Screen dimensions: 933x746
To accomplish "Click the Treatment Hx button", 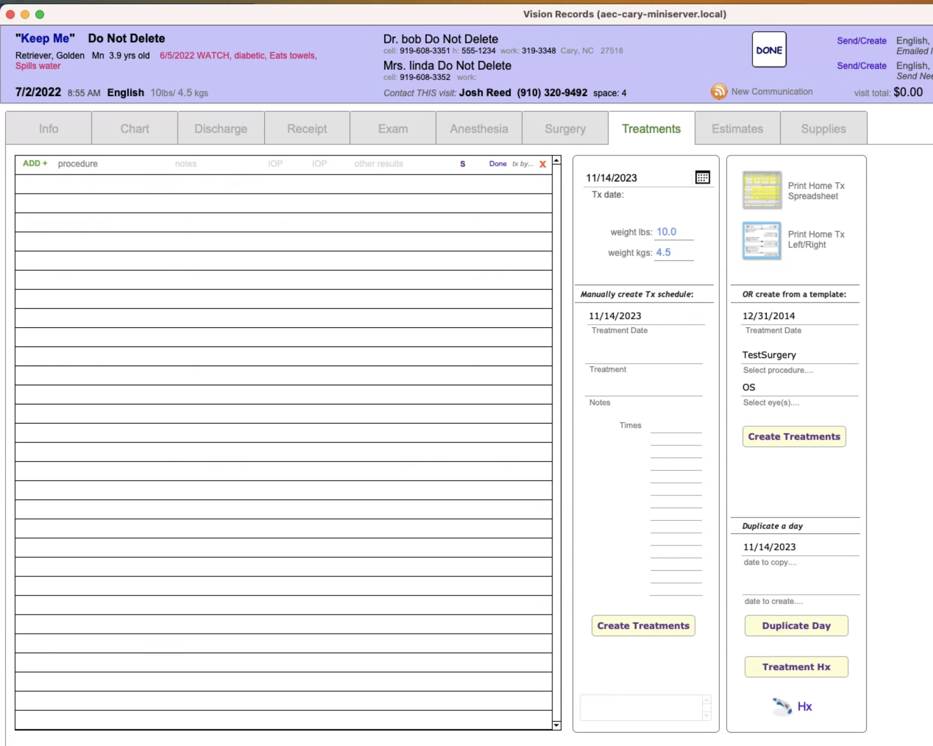I will pos(796,667).
